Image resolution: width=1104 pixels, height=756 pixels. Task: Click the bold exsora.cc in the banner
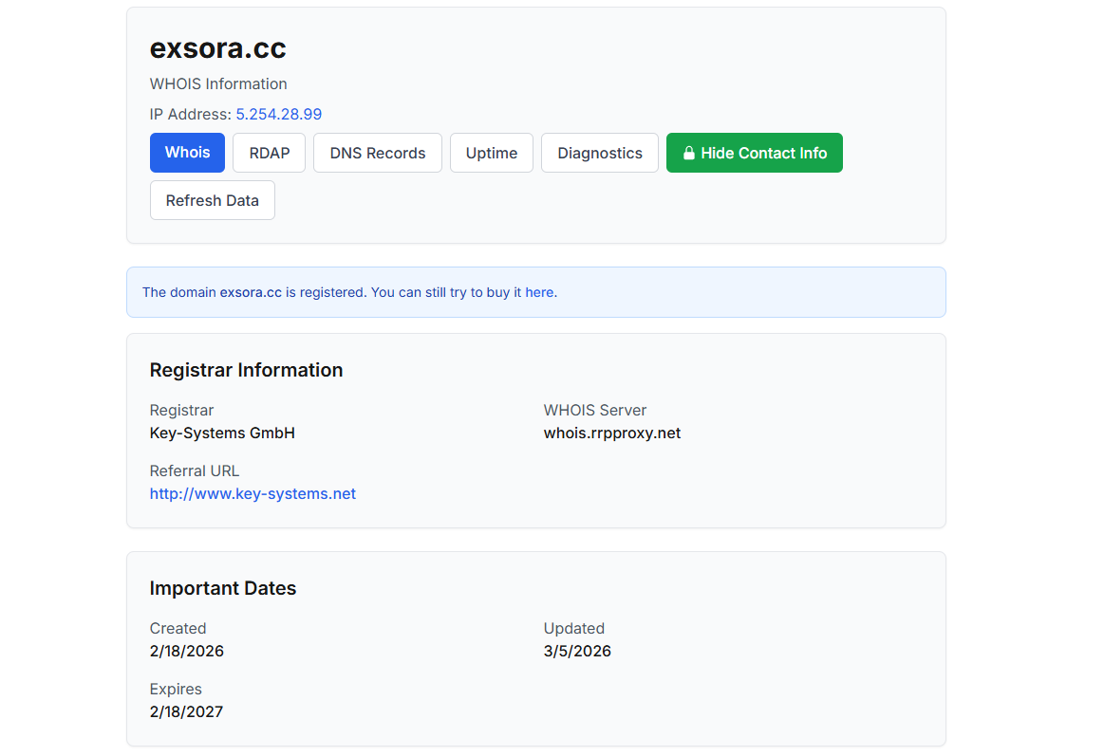point(251,293)
